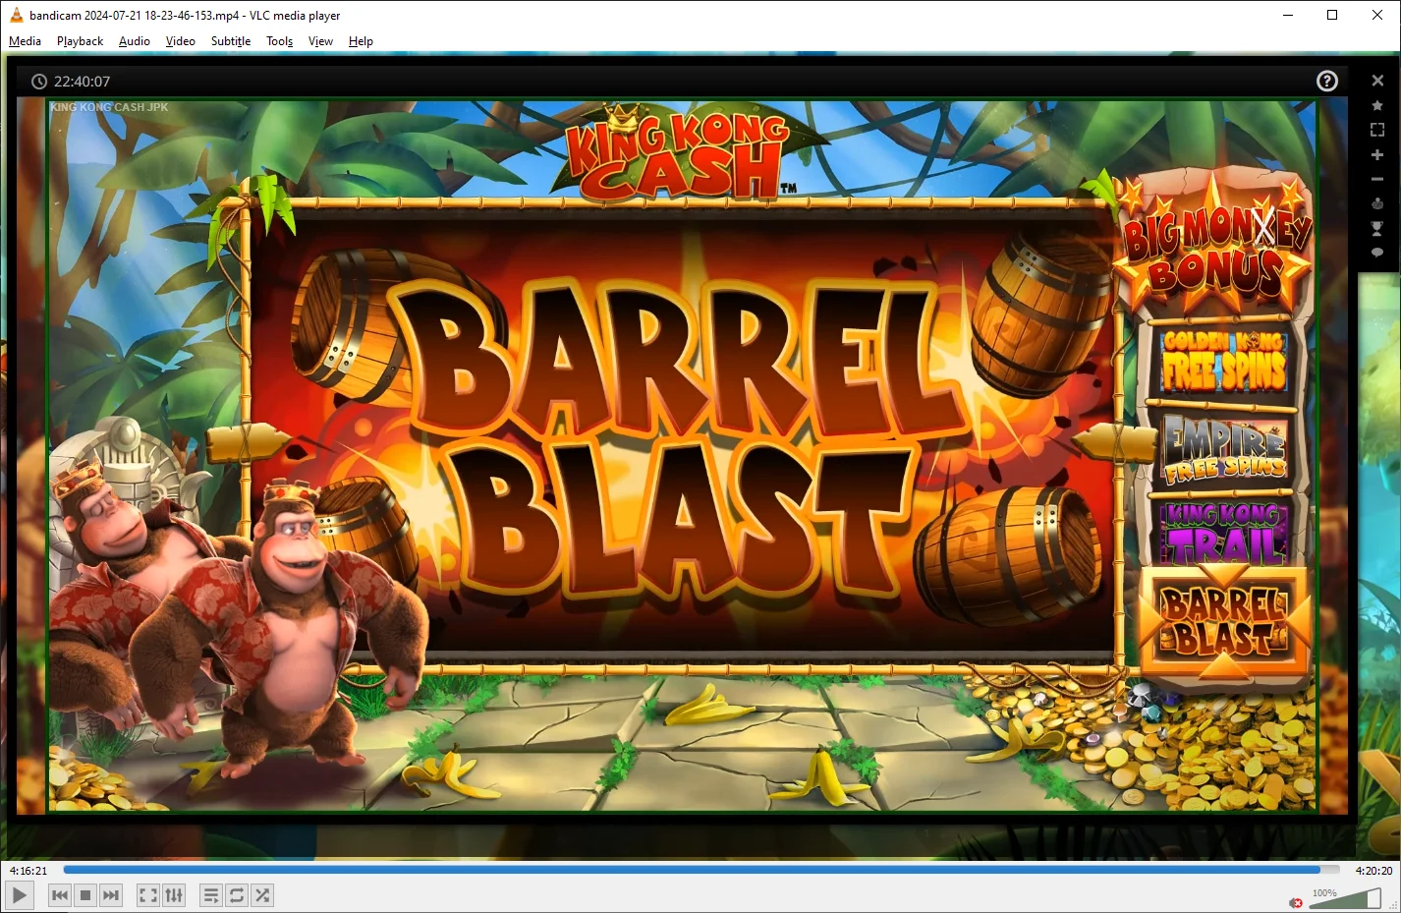Open the chat speech bubble icon

tap(1377, 253)
